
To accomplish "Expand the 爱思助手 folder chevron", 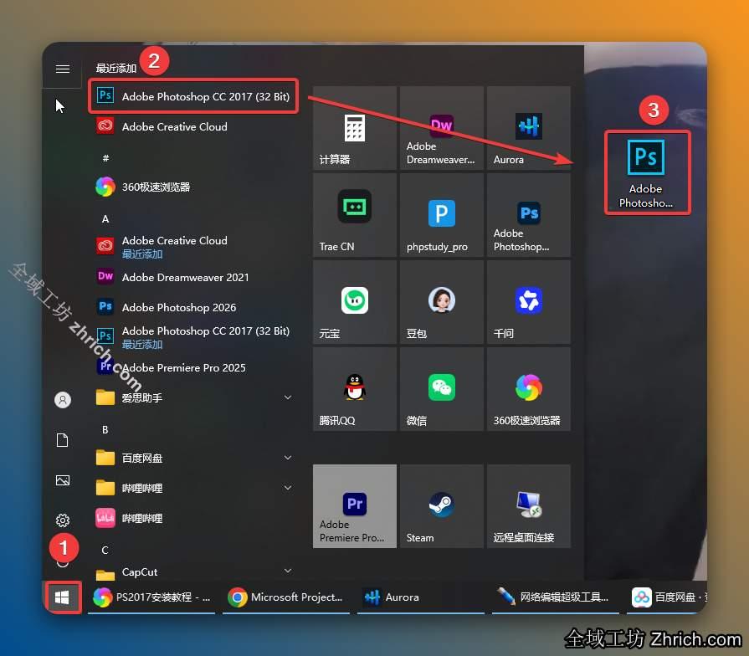I will pos(288,397).
